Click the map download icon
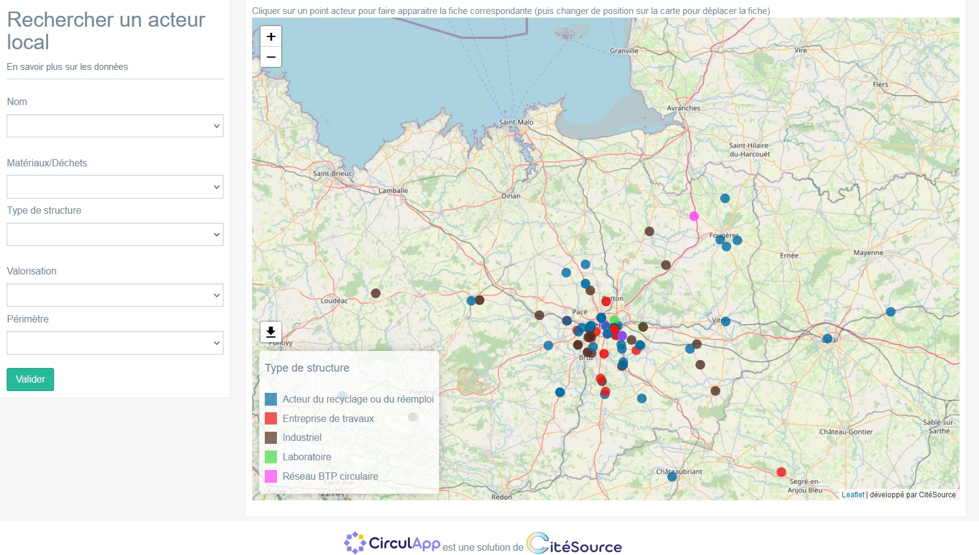 (271, 332)
